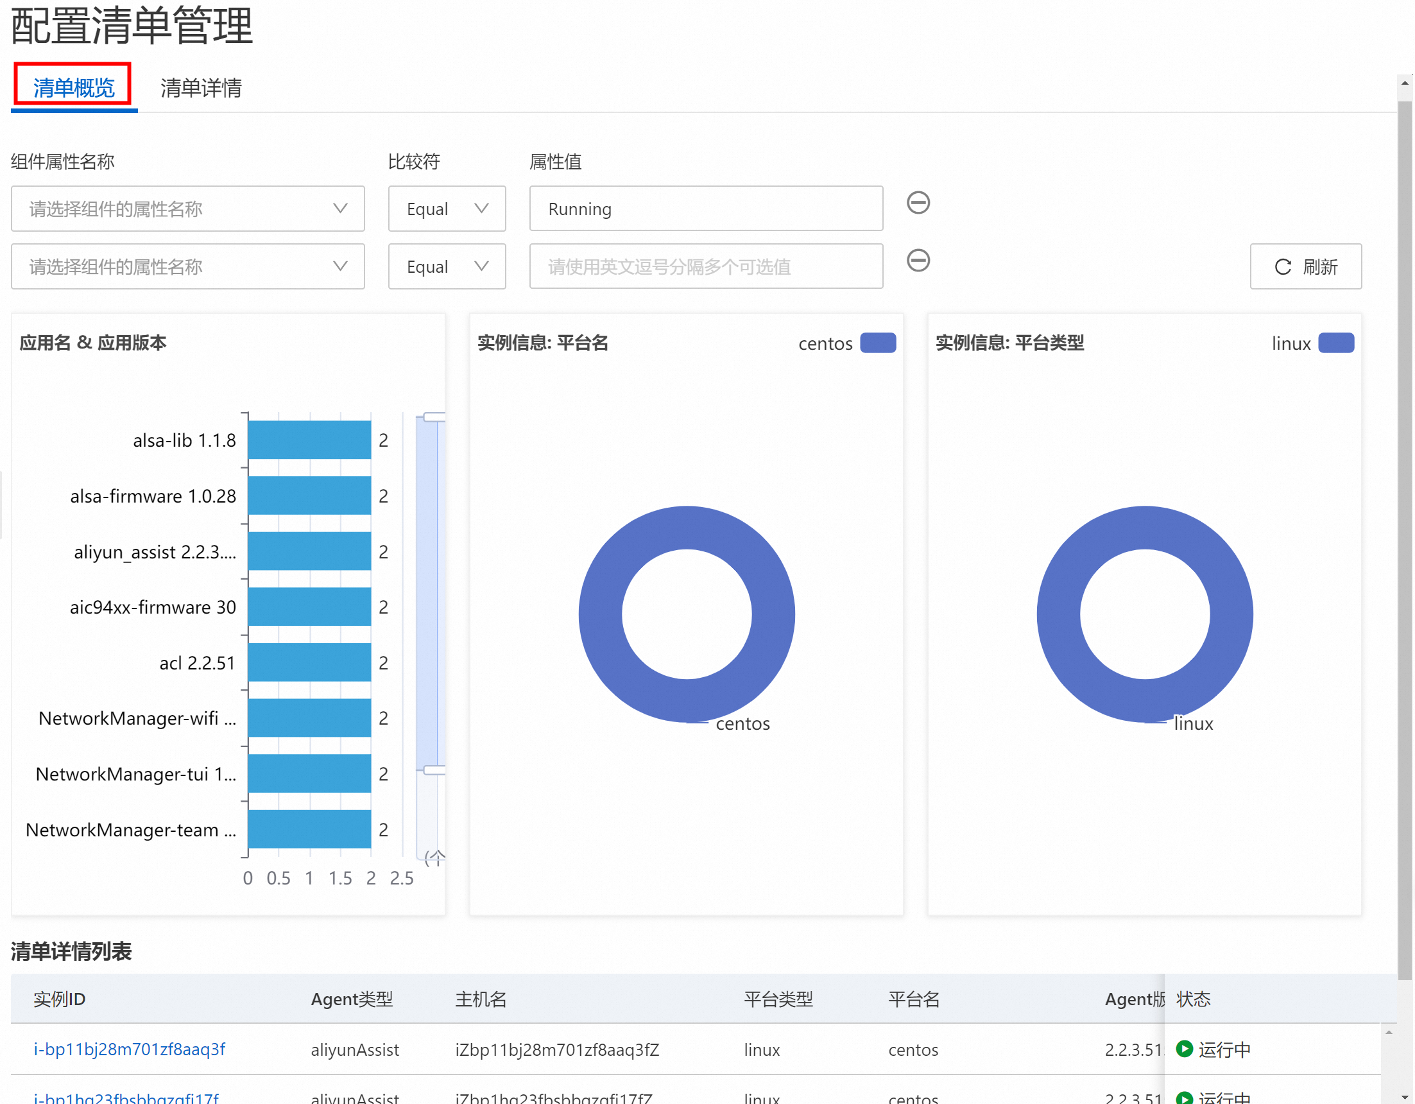The width and height of the screenshot is (1415, 1104).
Task: Open second 组件属性名称 dropdown
Action: (x=187, y=266)
